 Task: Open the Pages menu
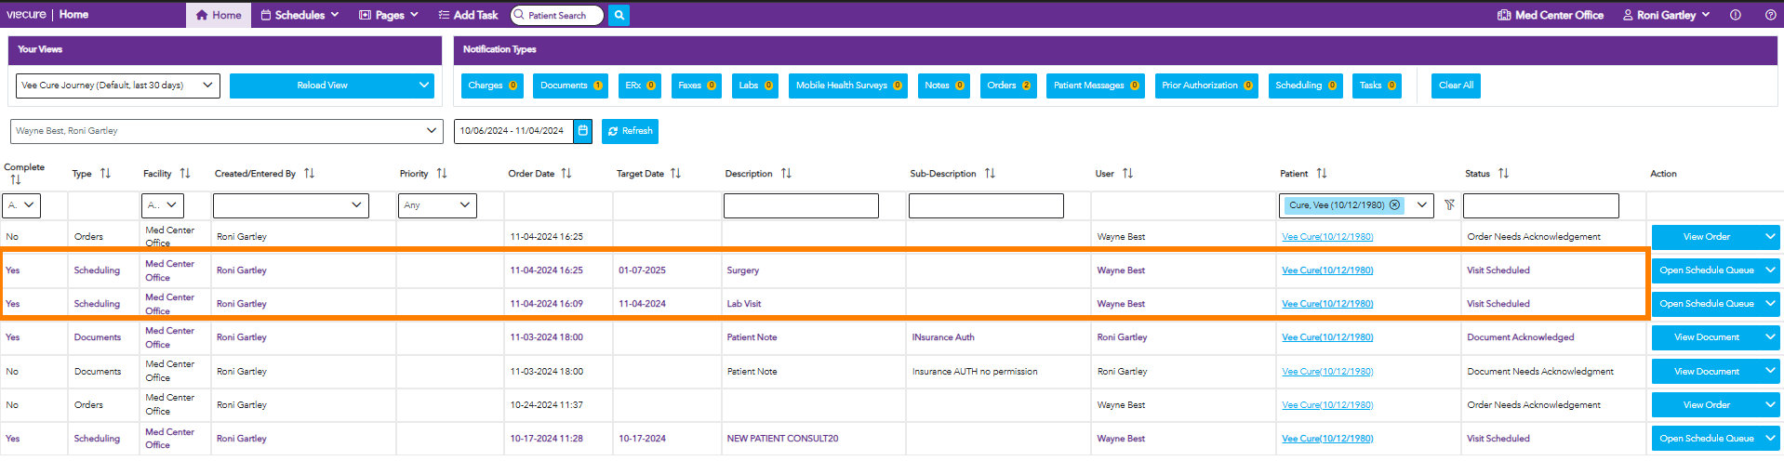(x=389, y=15)
